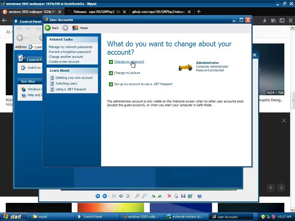Open Edit menu in Control Panel window
The width and height of the screenshot is (295, 221).
(x=28, y=28)
